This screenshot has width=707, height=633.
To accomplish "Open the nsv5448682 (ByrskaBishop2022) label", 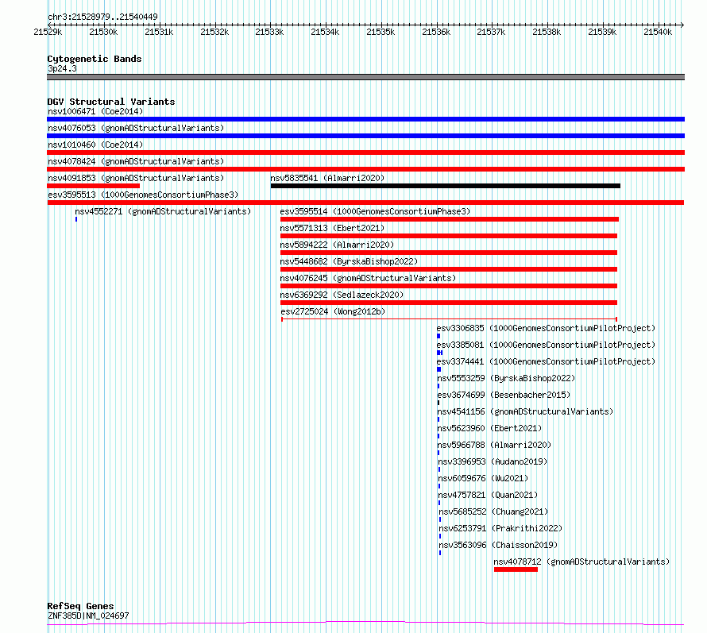I will [349, 261].
